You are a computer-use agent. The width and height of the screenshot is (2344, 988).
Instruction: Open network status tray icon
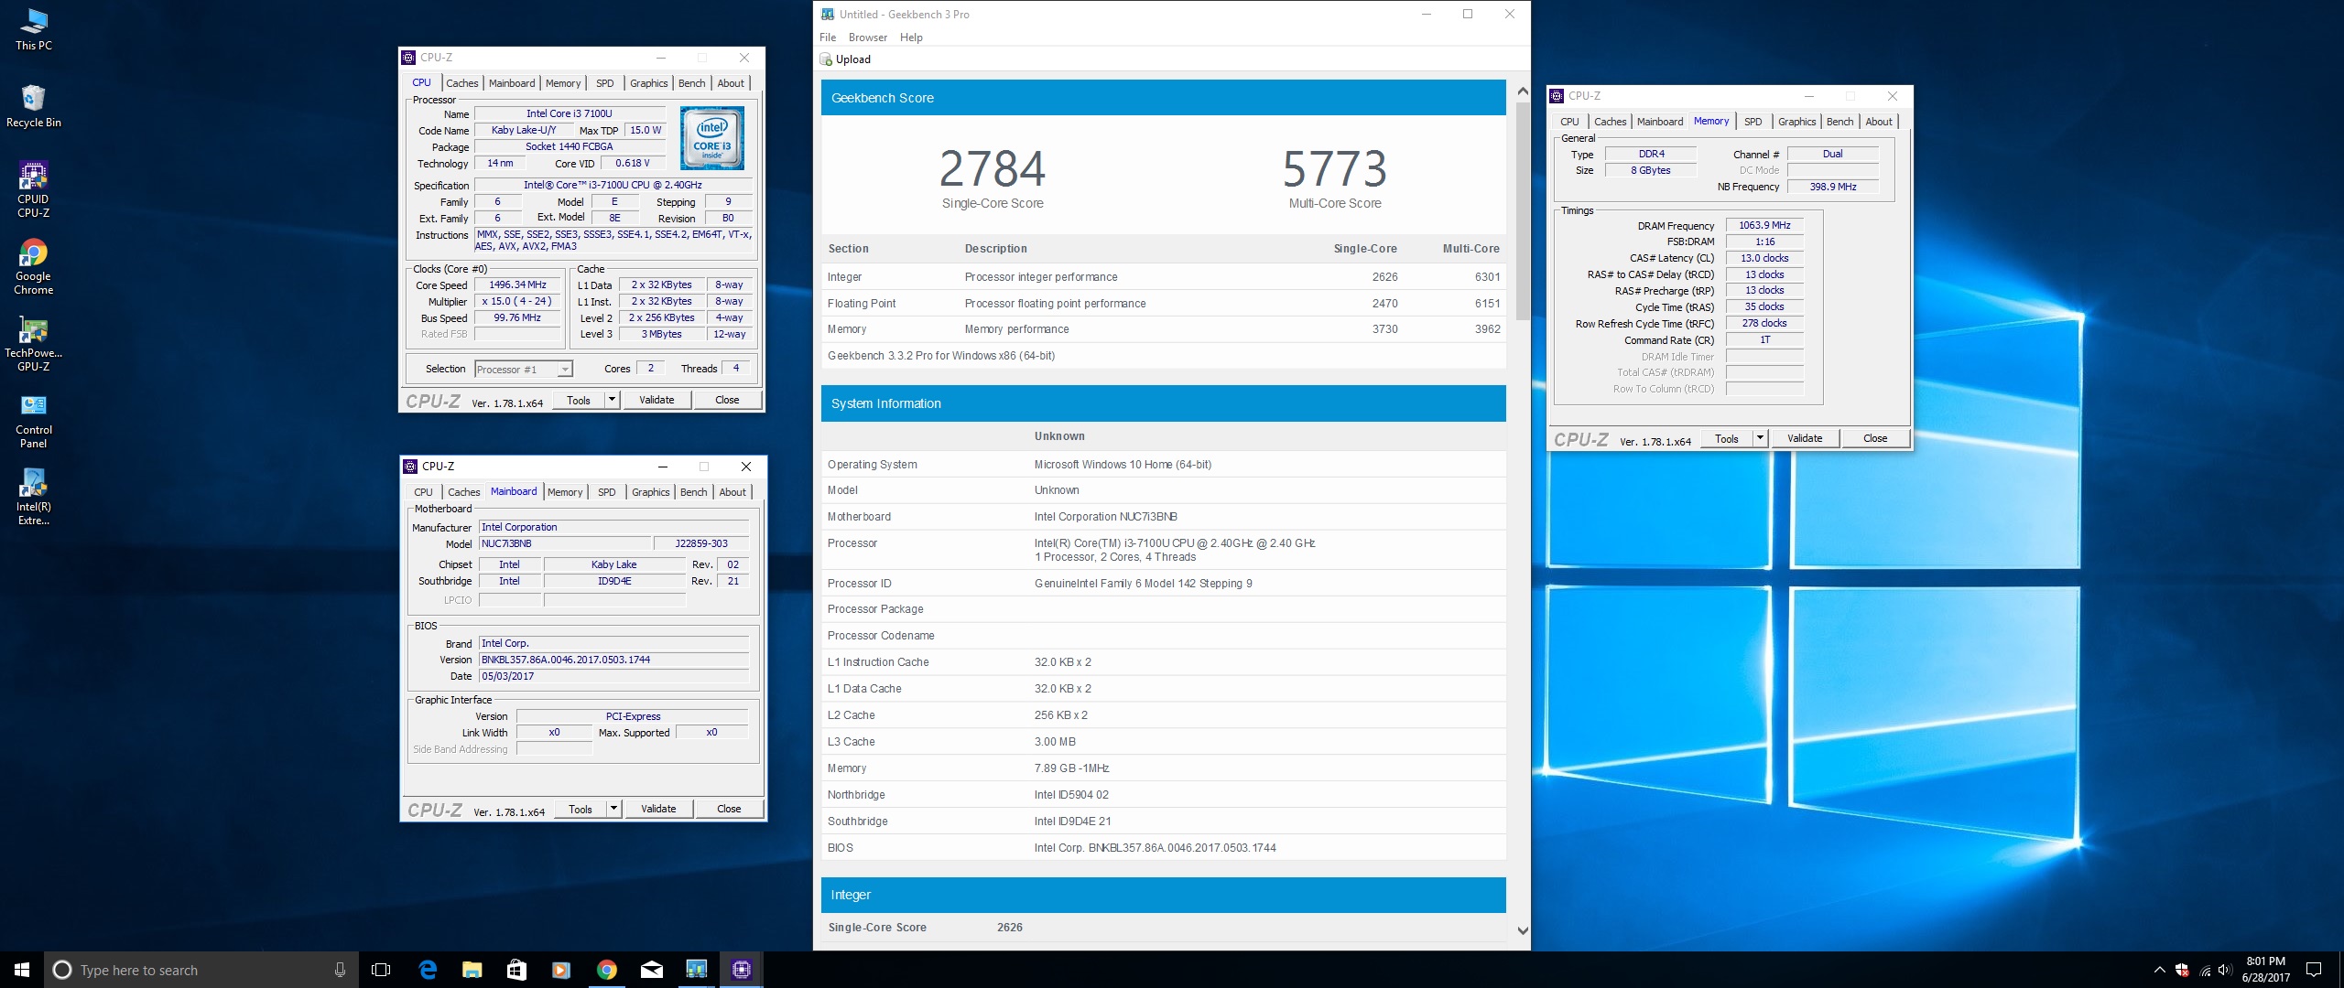pos(2205,971)
